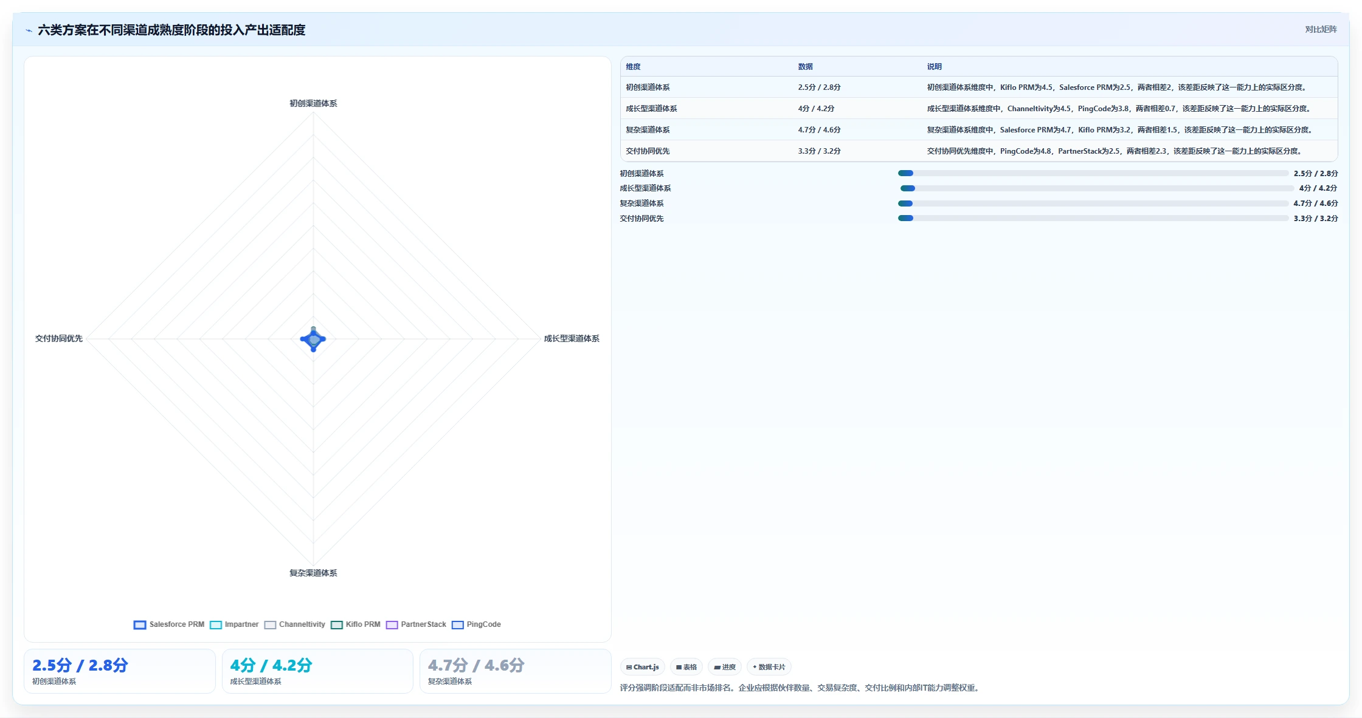Toggle PartnerStack legend dataset
Image resolution: width=1362 pixels, height=718 pixels.
click(x=417, y=624)
